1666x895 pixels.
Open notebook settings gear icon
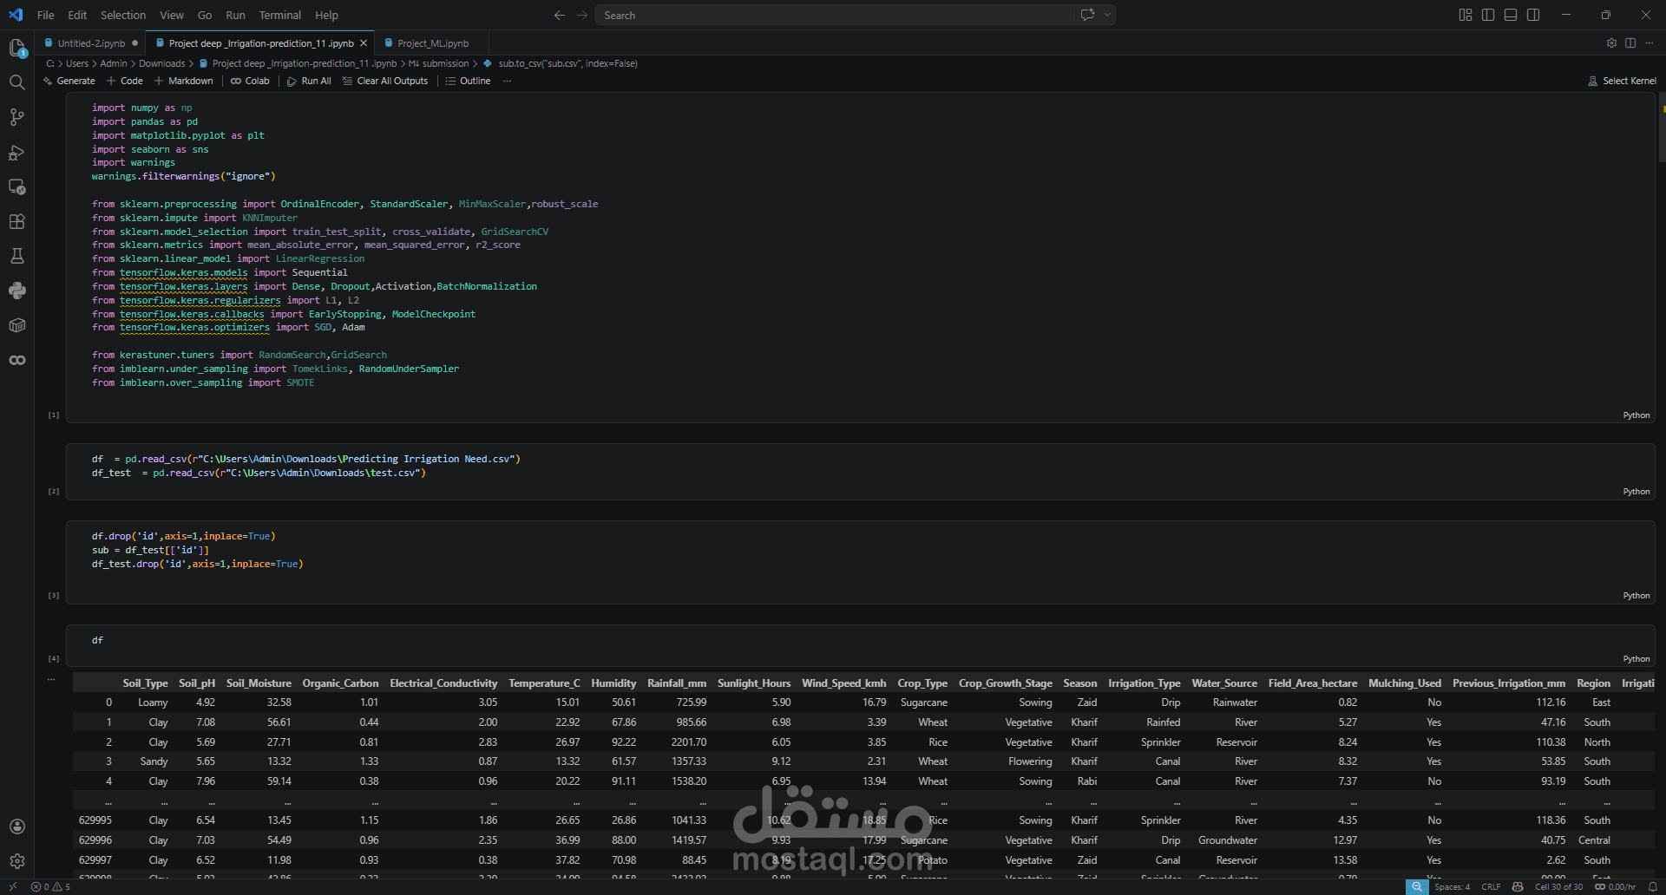1611,42
